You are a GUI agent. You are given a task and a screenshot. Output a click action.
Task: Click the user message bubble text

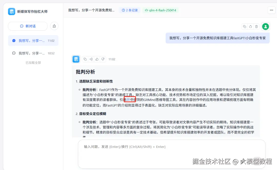tap(217, 38)
